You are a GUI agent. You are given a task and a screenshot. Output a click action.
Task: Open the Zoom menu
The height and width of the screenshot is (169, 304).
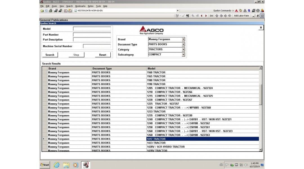click(54, 6)
